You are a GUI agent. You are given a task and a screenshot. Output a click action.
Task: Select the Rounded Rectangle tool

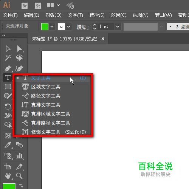[x=8, y=87]
